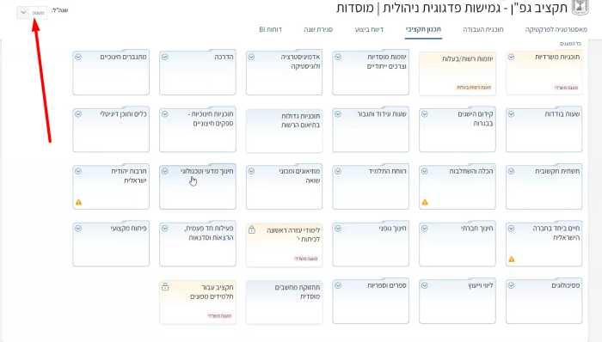Select the תכנון תקציבי tab

click(423, 29)
